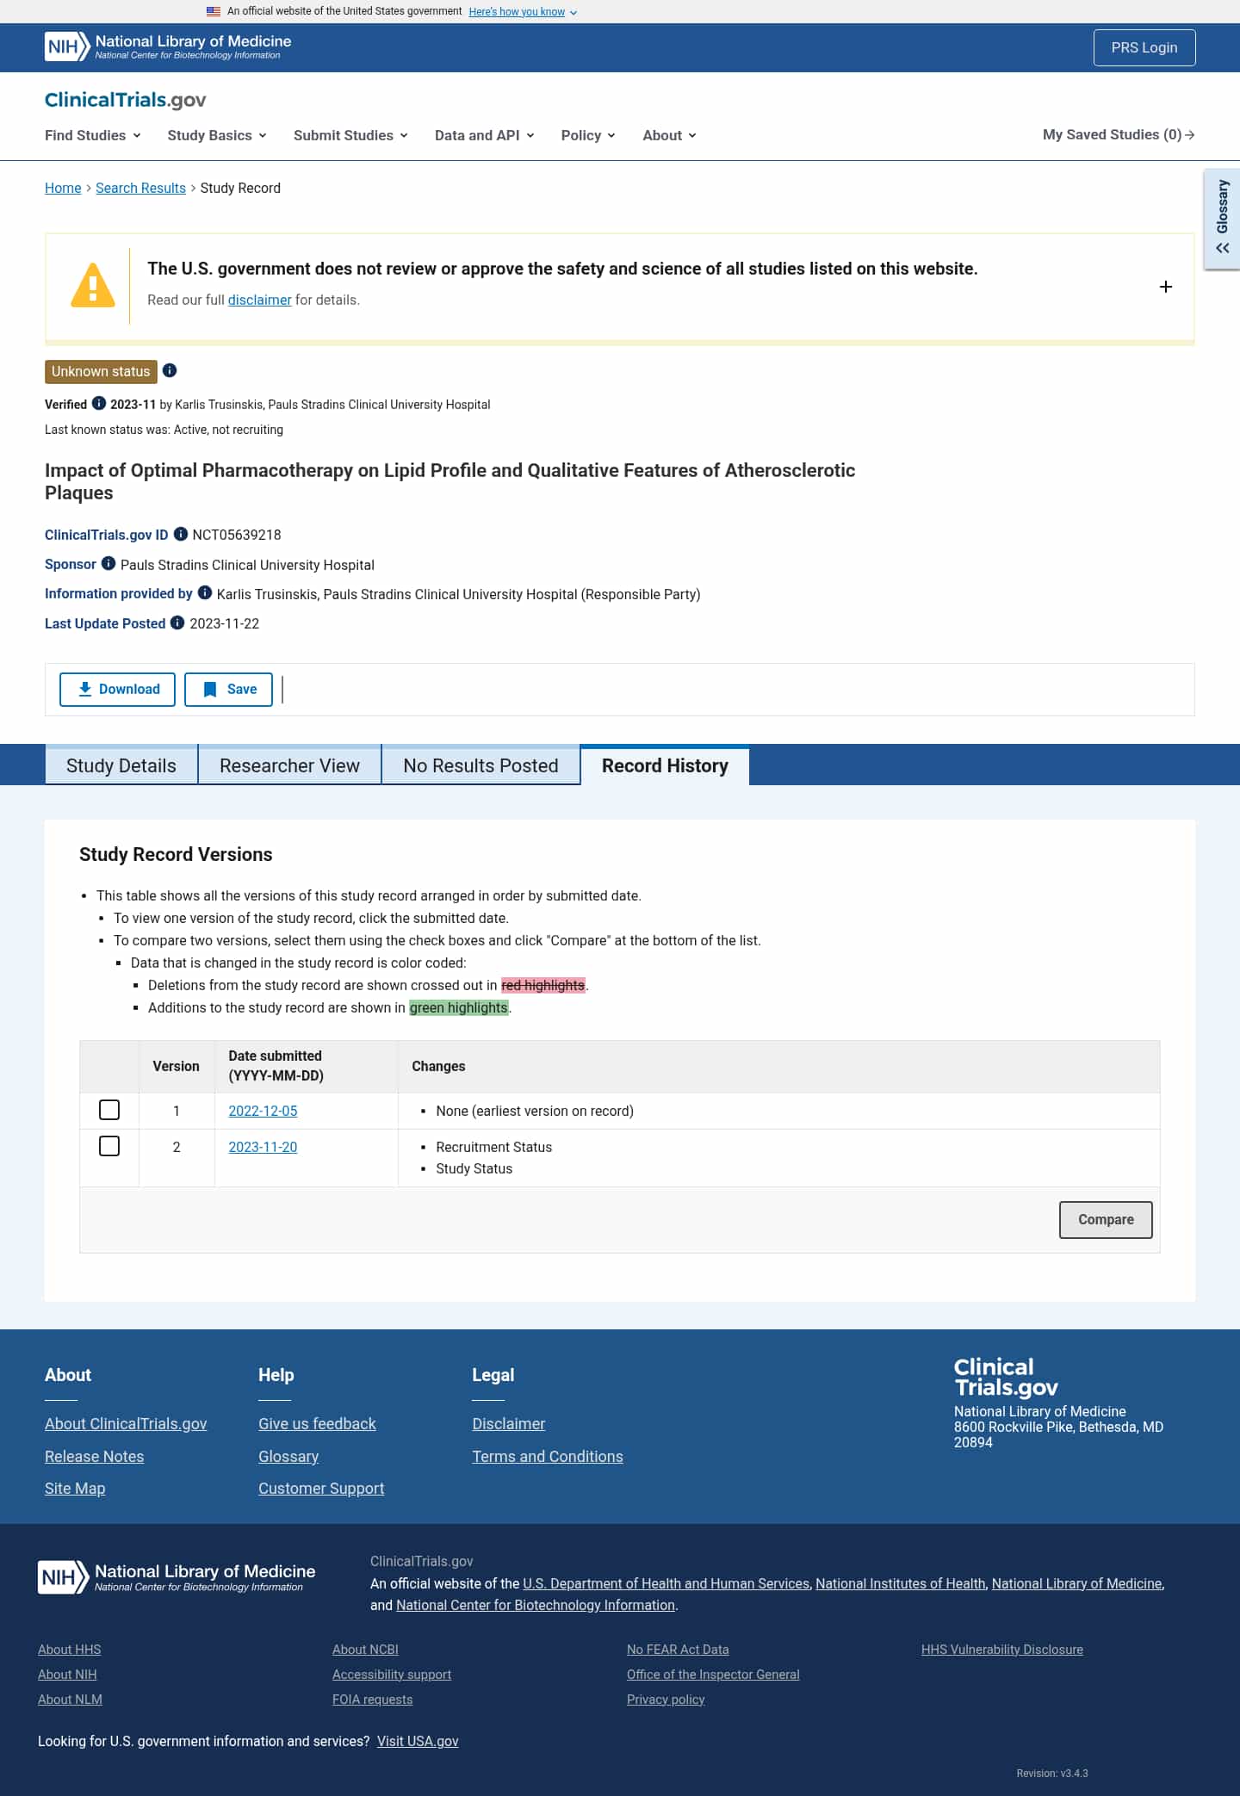
Task: Open Customer Support link
Action: point(321,1489)
